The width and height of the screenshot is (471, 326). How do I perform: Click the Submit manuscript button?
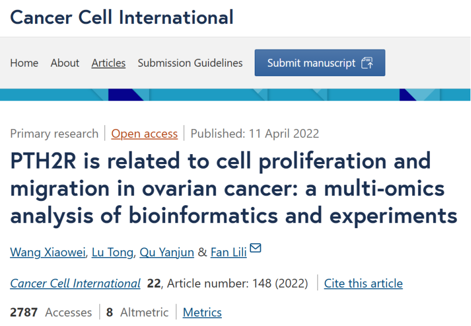pos(320,63)
